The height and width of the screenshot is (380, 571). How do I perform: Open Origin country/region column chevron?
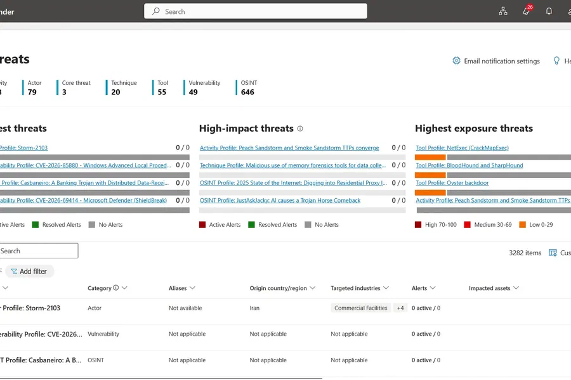pyautogui.click(x=312, y=288)
